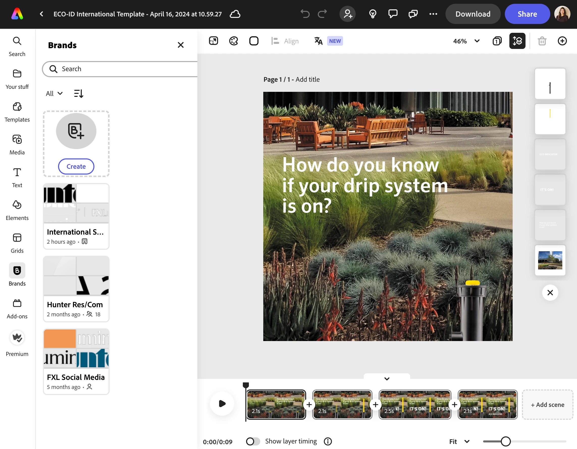This screenshot has height=449, width=577.
Task: Expand the All filter dropdown
Action: pyautogui.click(x=54, y=93)
